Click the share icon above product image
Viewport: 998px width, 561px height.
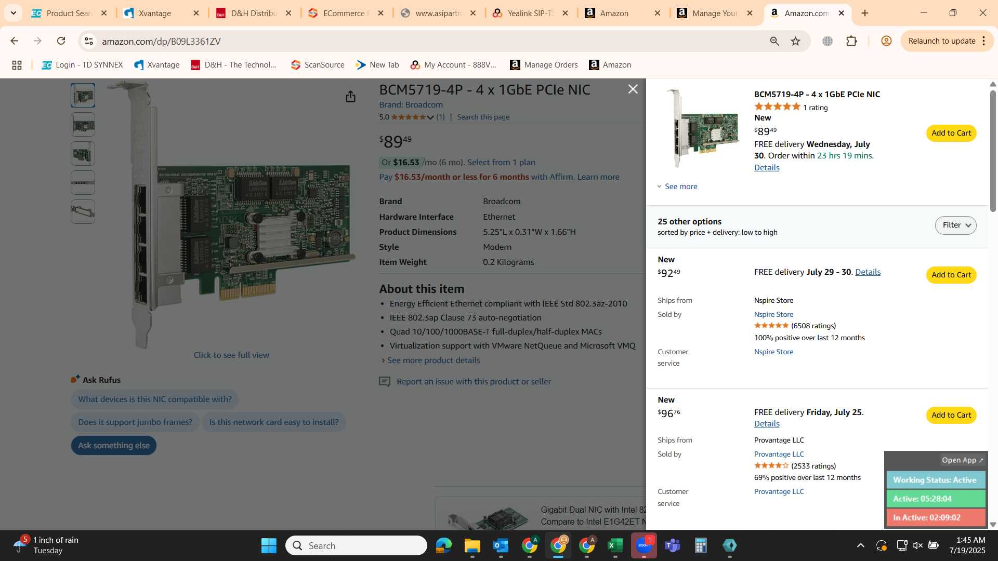point(350,97)
